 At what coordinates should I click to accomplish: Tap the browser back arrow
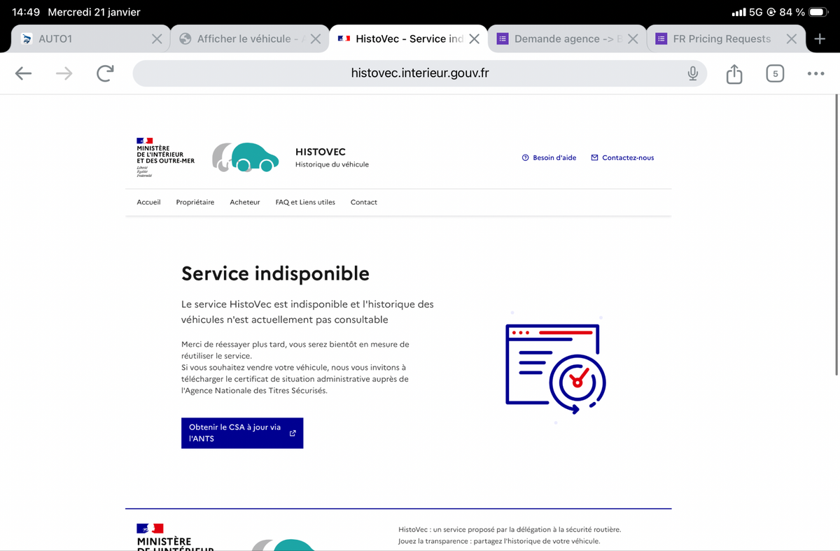click(23, 73)
